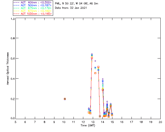Click the y-axis tick label "0.8"

pyautogui.click(x=13, y=38)
